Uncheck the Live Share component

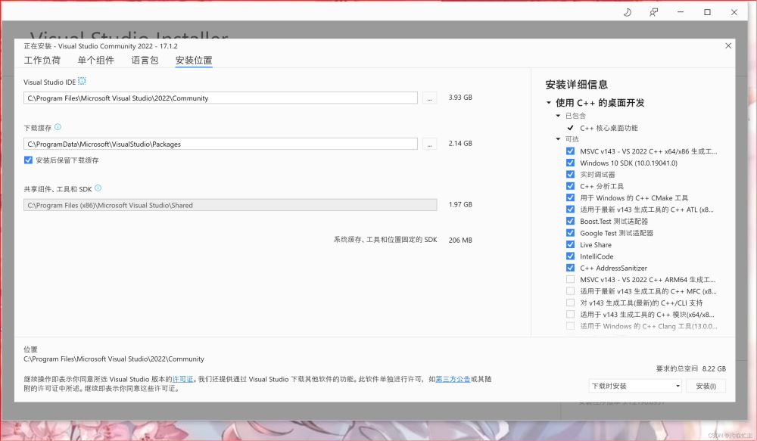click(x=570, y=244)
